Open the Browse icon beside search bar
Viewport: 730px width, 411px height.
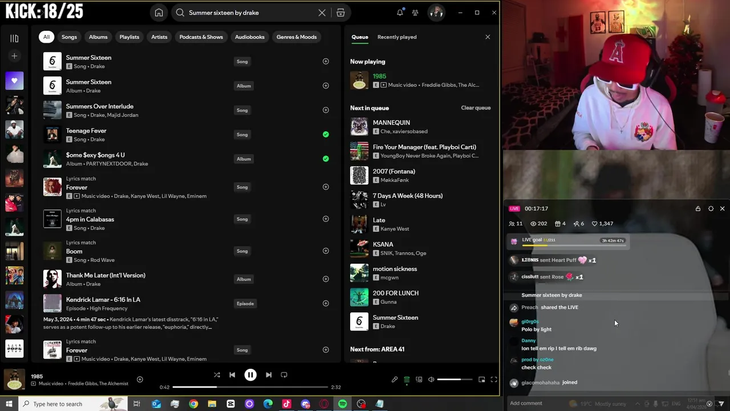coord(340,13)
